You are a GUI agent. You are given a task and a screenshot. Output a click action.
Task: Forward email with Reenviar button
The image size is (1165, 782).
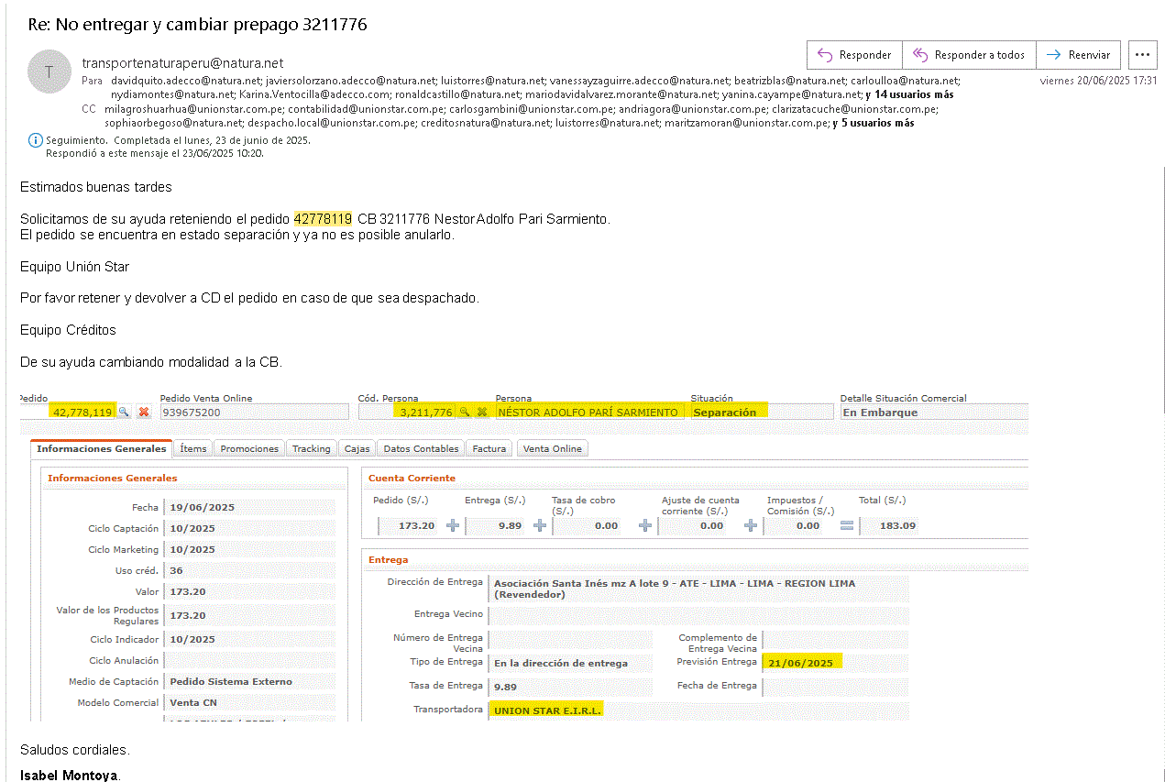coord(1078,55)
